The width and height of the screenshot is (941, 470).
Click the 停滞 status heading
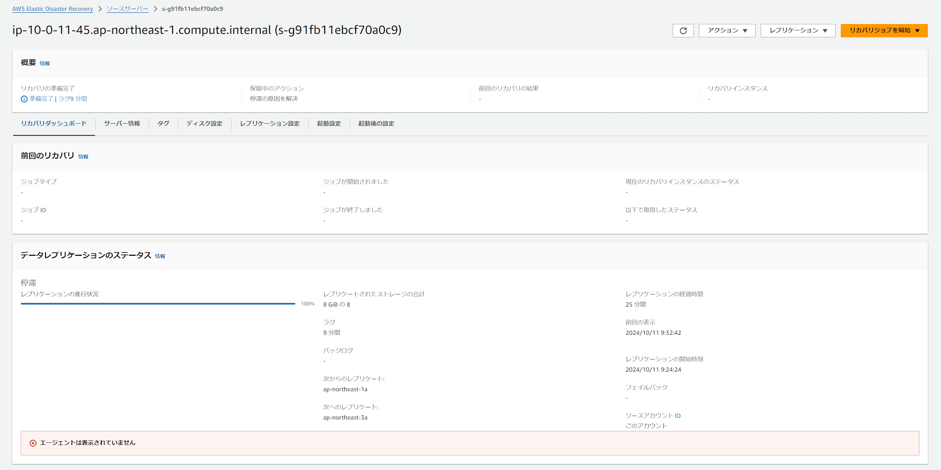coord(28,283)
